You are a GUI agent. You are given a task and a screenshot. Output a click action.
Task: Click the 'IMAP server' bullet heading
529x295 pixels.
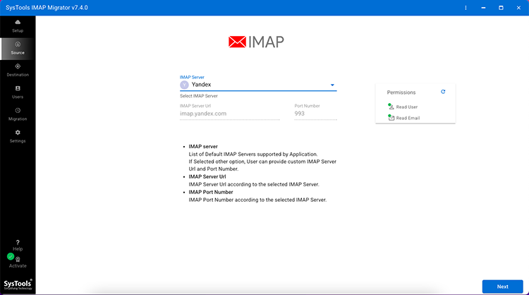pyautogui.click(x=203, y=147)
